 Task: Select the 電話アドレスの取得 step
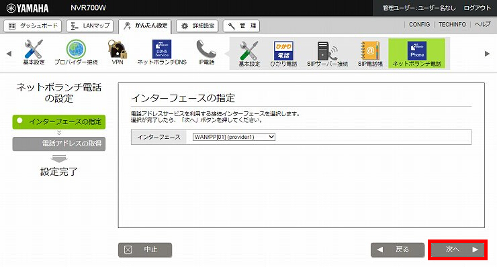click(59, 144)
